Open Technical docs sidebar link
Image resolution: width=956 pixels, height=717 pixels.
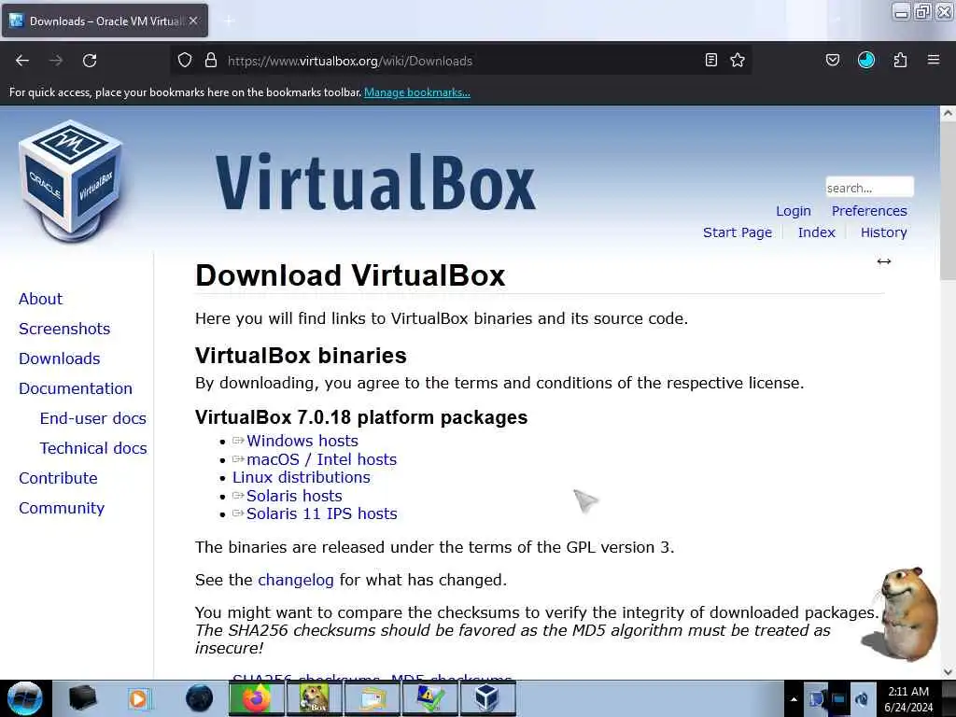pos(93,448)
